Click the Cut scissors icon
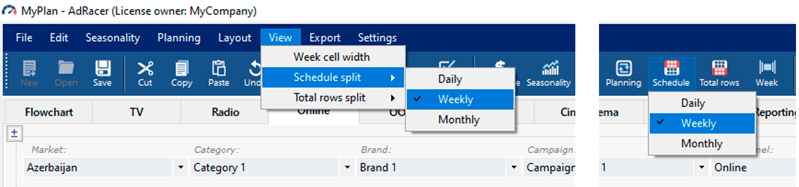The image size is (799, 187). pyautogui.click(x=145, y=74)
